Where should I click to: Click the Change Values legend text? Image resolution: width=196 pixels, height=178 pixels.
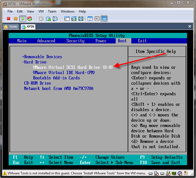(x=110, y=157)
